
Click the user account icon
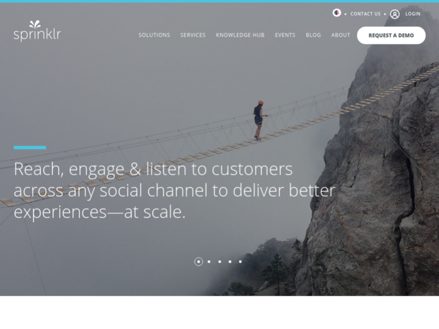point(394,14)
